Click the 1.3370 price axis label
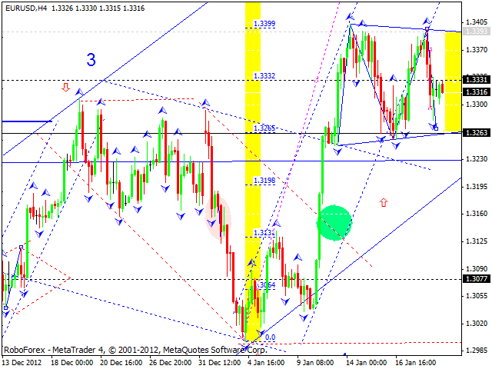The height and width of the screenshot is (369, 492). 477,49
